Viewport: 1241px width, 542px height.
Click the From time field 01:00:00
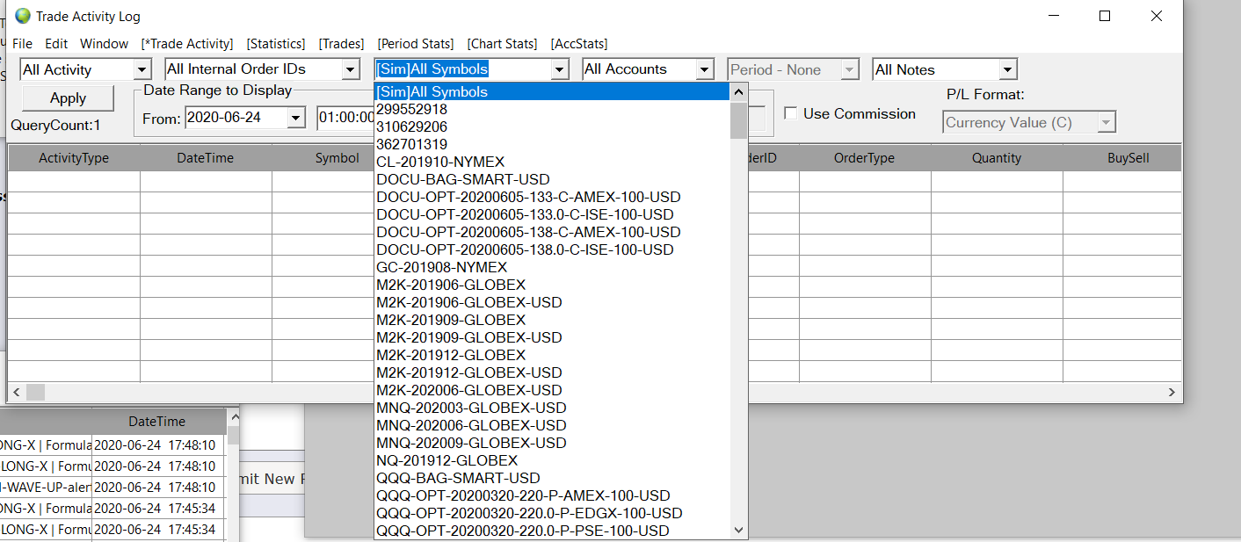pyautogui.click(x=346, y=118)
